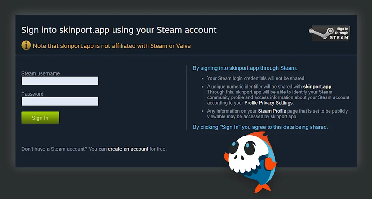Viewport: 372px width, 199px height.
Task: Click the yellow information icon beside the notice
Action: (x=26, y=45)
